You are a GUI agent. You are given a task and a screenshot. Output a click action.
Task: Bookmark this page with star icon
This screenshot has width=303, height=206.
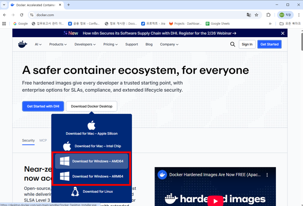point(257,15)
